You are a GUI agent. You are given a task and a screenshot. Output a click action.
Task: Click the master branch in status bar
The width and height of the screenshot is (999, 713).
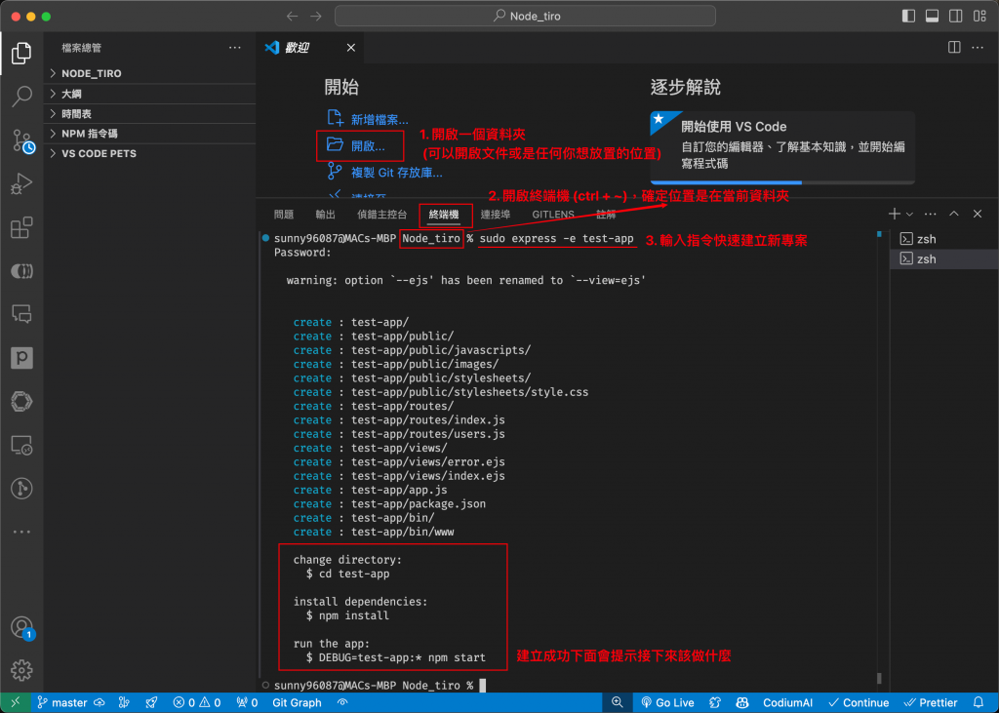click(62, 703)
